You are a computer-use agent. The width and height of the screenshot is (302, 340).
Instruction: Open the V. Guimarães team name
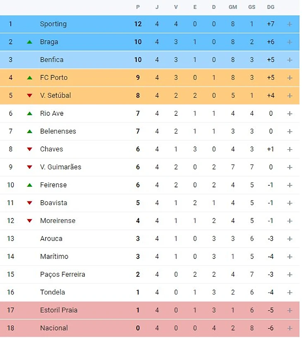pos(60,167)
